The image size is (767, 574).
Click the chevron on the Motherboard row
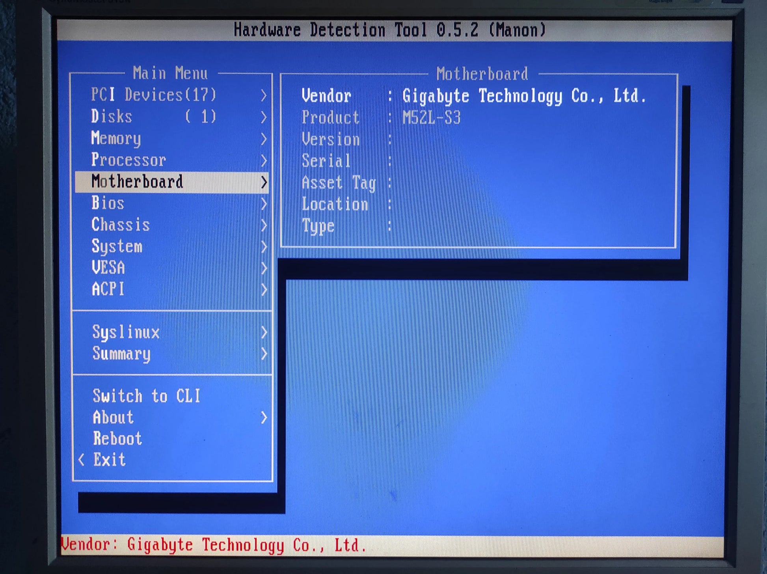[264, 182]
